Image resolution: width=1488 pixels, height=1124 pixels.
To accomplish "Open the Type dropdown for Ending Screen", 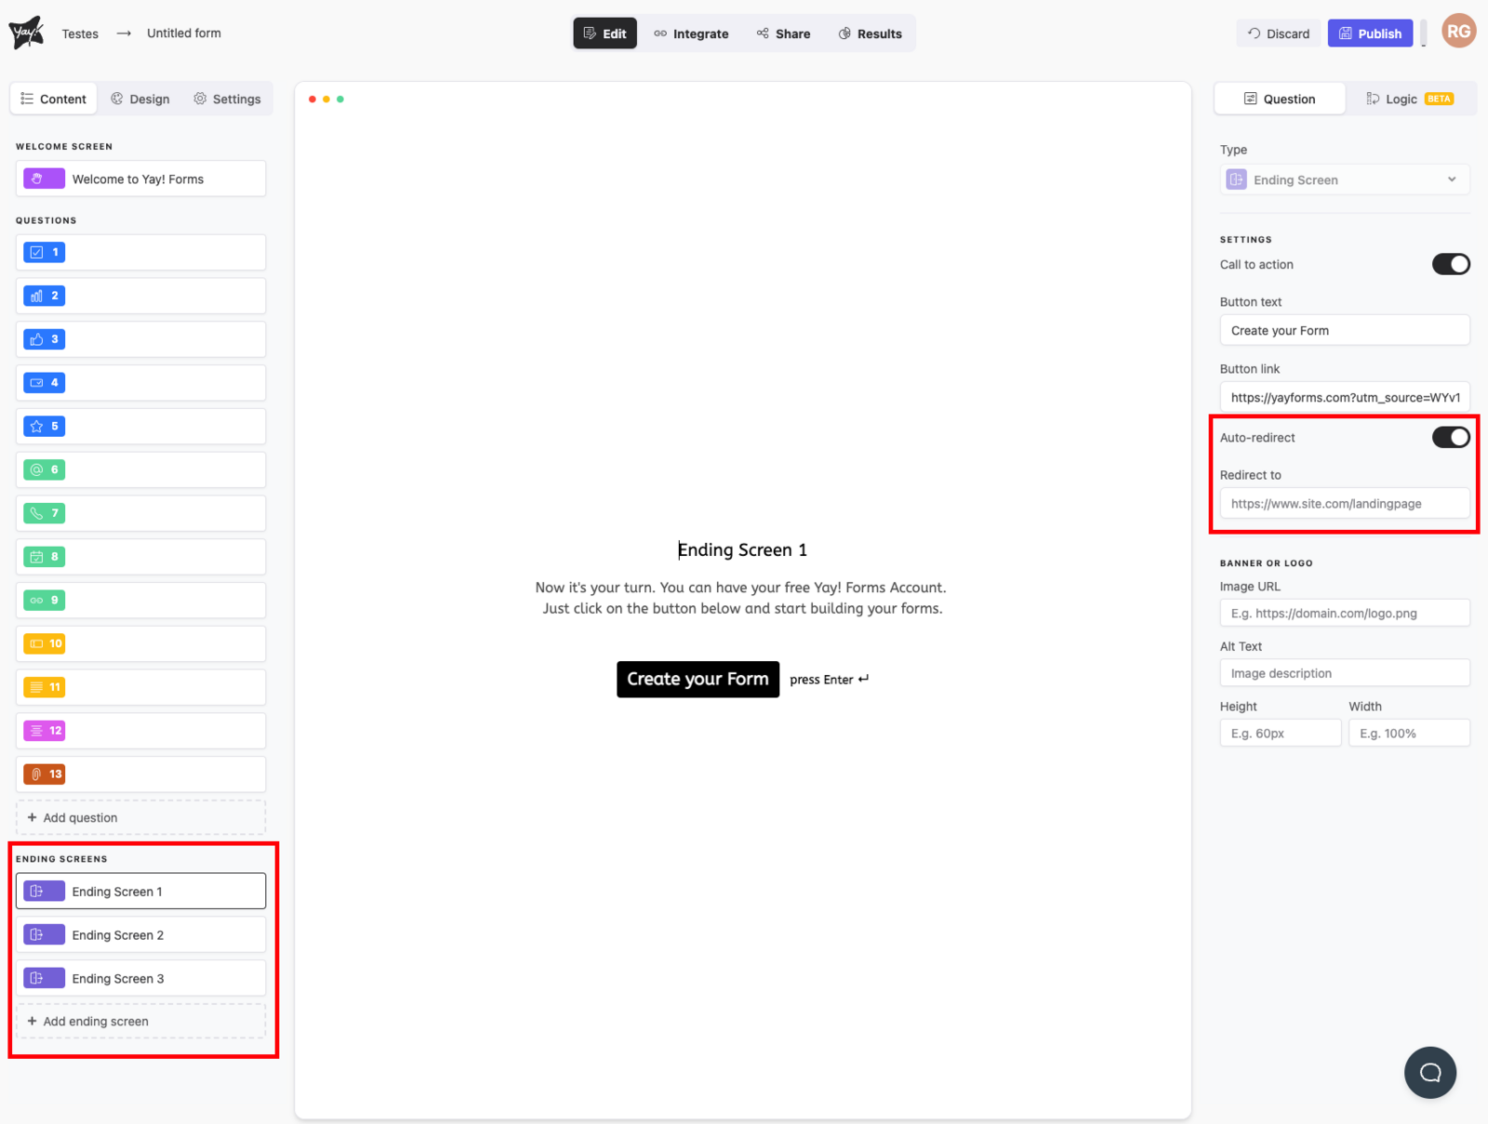I will [1344, 180].
